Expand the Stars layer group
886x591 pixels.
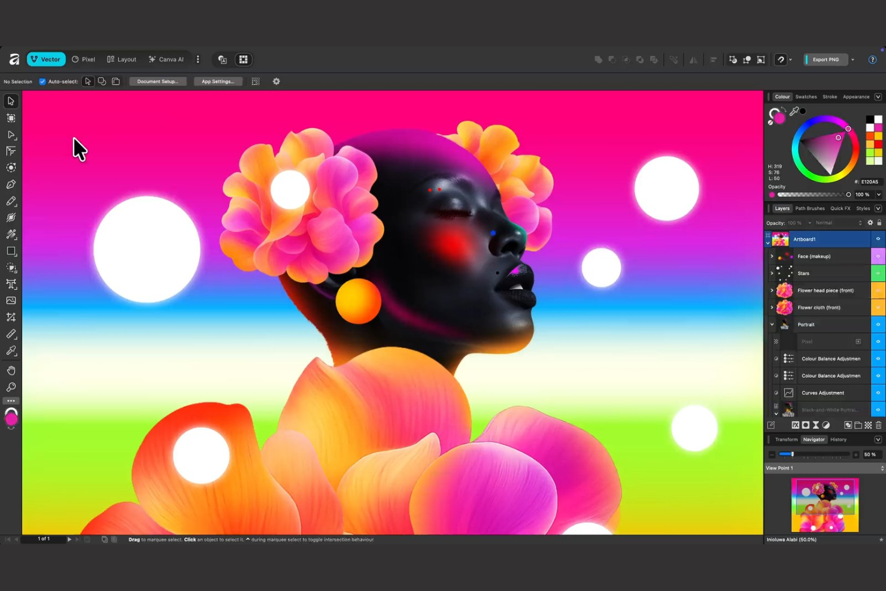pos(772,273)
